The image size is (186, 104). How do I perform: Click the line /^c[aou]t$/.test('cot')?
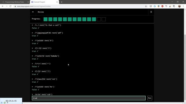(46, 79)
